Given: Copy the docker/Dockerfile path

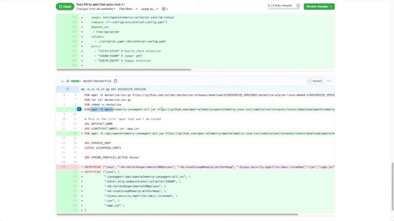Looking at the screenshot, I should [x=116, y=81].
